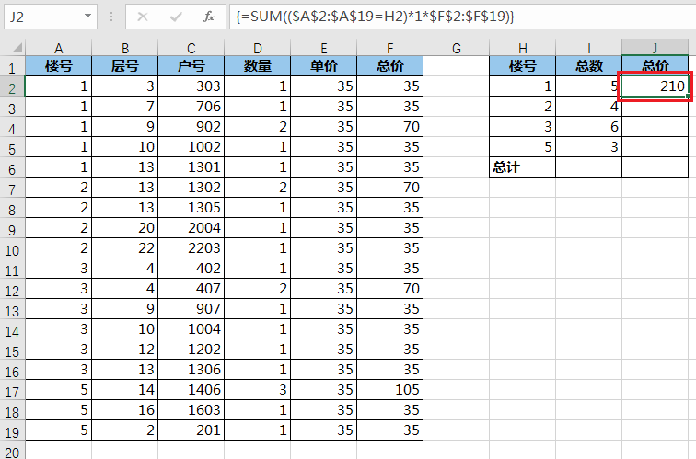The image size is (696, 459).
Task: Click header cell 总价 in column J
Action: pos(655,66)
